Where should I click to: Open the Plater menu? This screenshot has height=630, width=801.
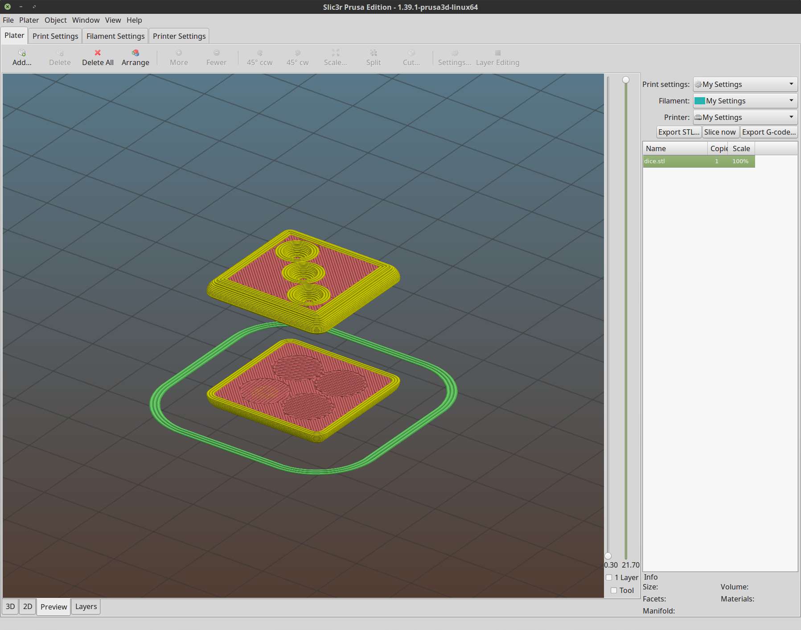[29, 20]
